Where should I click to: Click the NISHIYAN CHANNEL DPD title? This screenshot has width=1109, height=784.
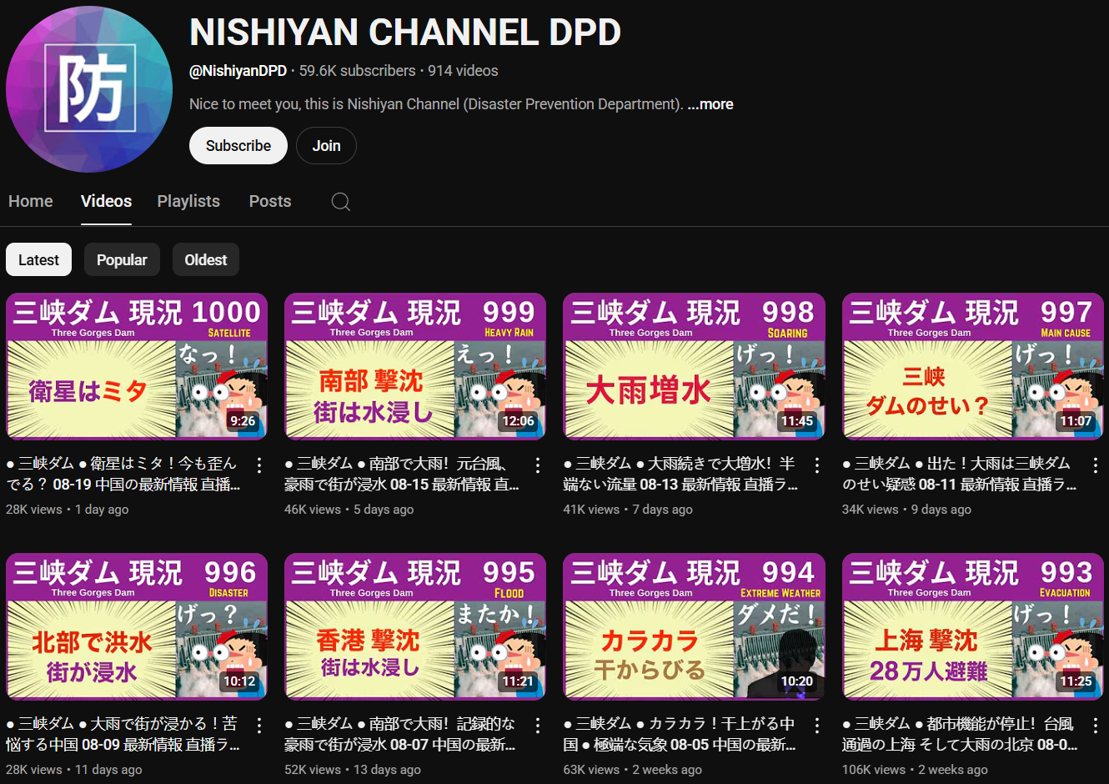405,33
